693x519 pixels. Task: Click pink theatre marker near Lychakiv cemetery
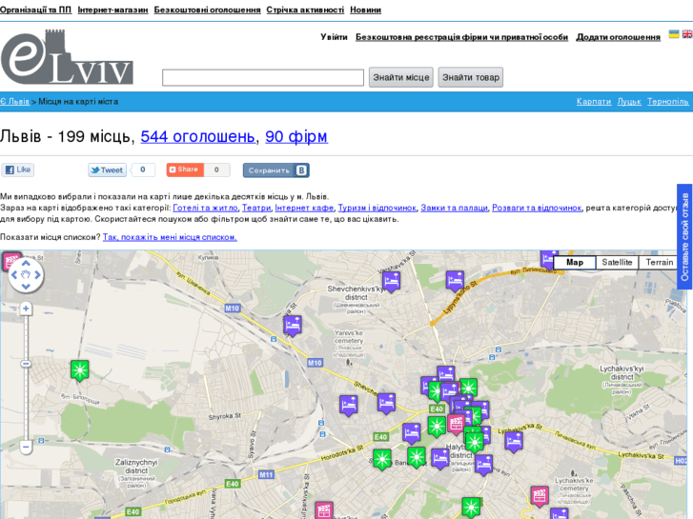[540, 496]
